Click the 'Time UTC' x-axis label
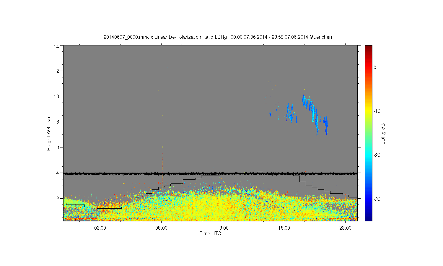443x266 pixels. tap(210, 233)
